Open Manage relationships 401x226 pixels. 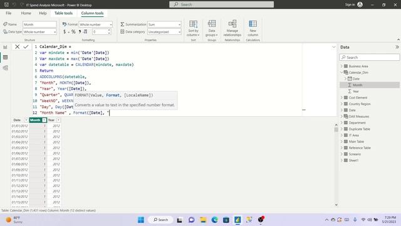coord(232,28)
